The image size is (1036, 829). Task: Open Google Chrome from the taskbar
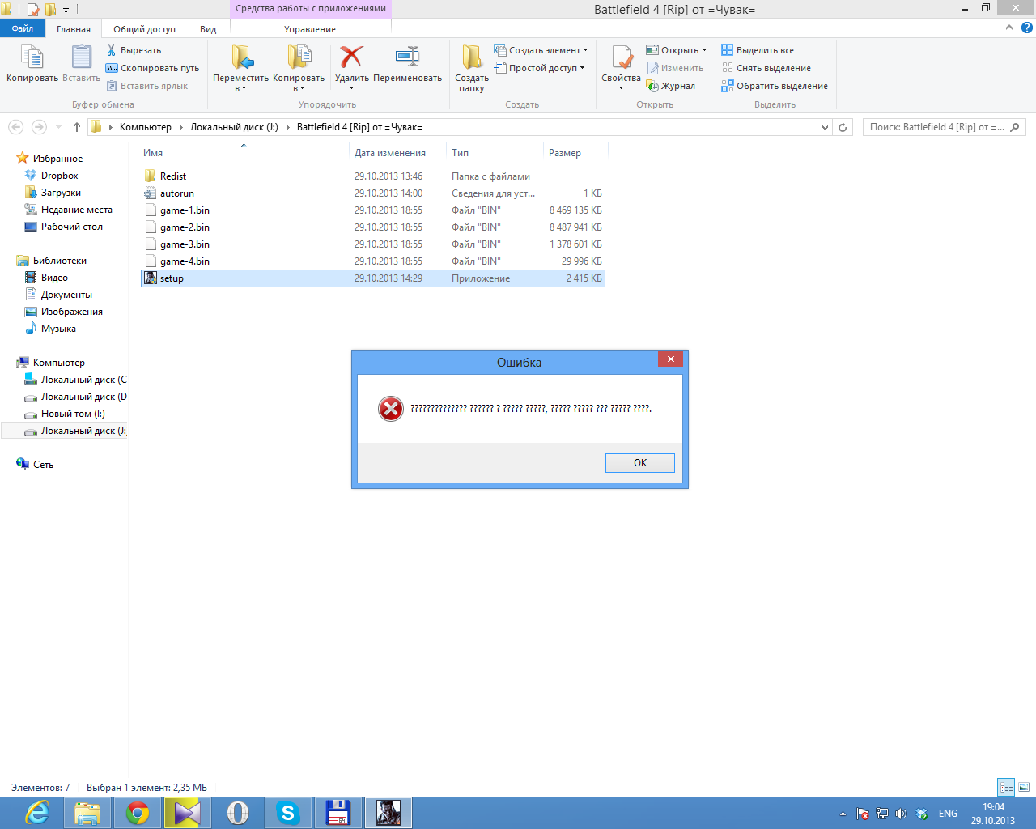click(x=138, y=813)
